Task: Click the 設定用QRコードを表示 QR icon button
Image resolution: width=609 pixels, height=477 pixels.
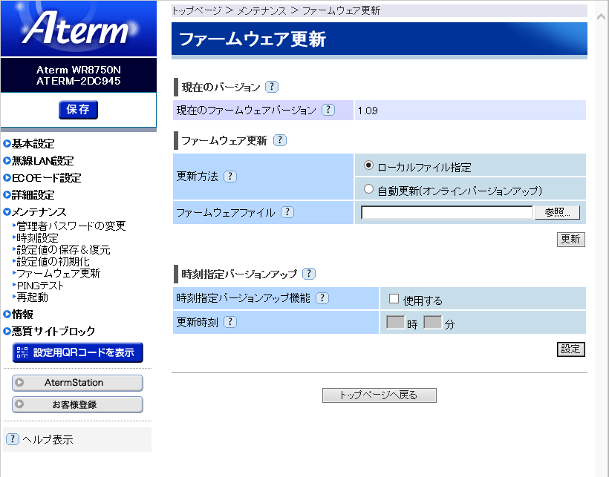Action: click(x=78, y=352)
